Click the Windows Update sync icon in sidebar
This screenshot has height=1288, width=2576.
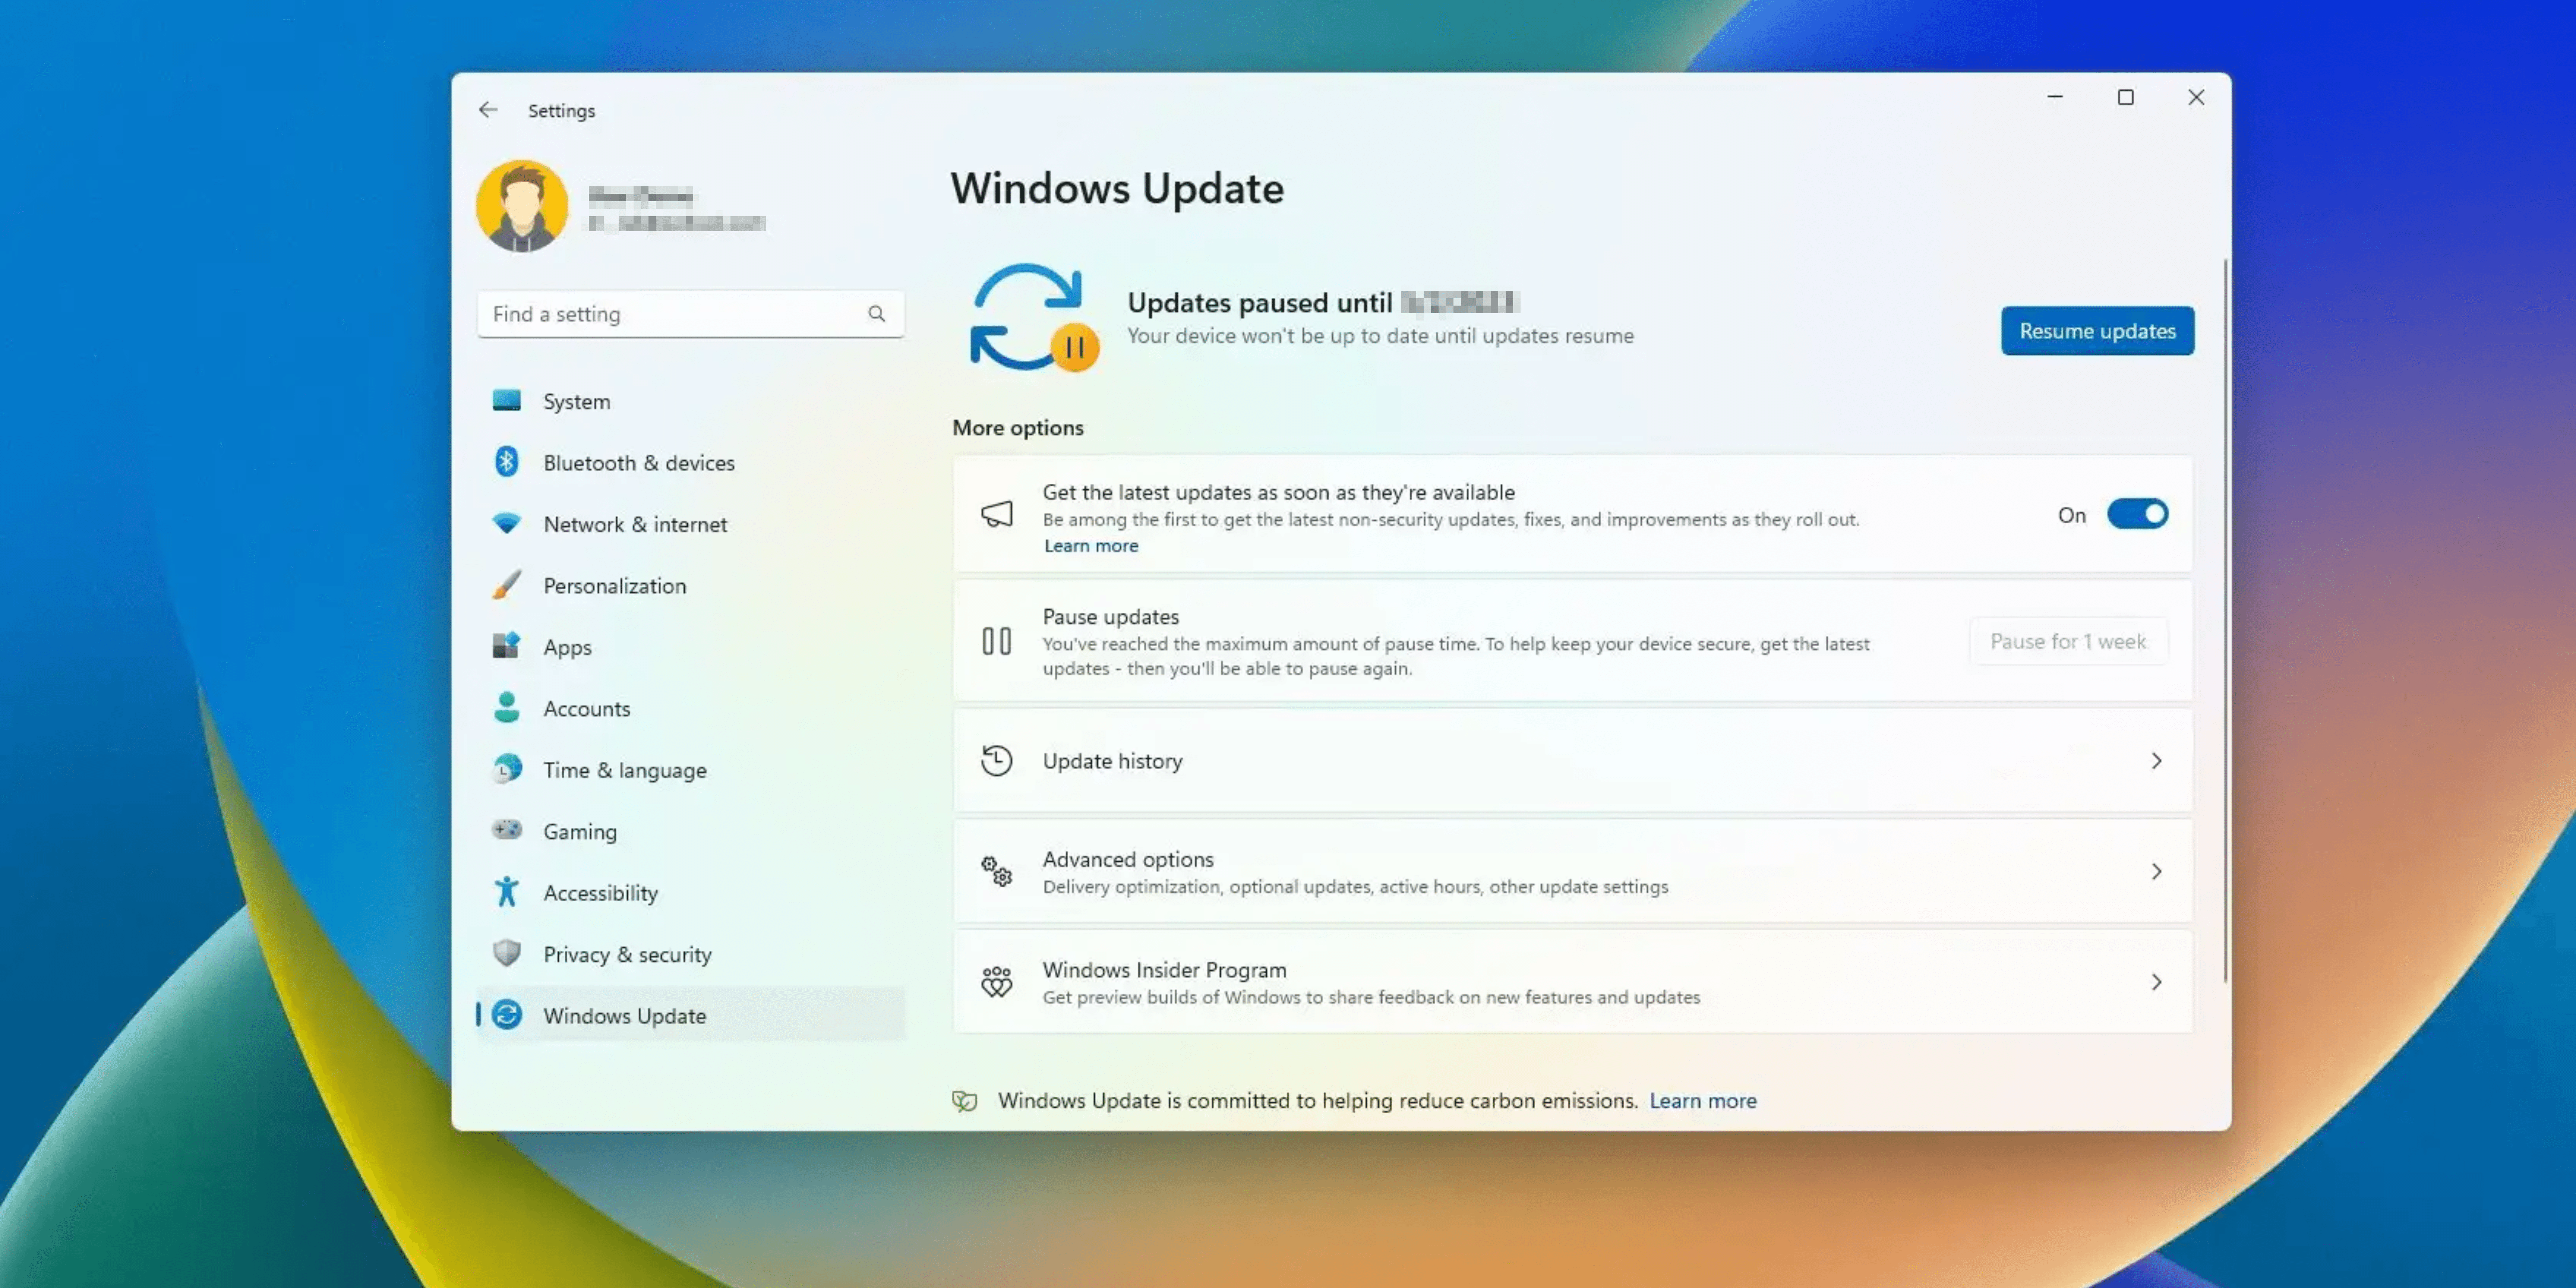click(x=507, y=1015)
